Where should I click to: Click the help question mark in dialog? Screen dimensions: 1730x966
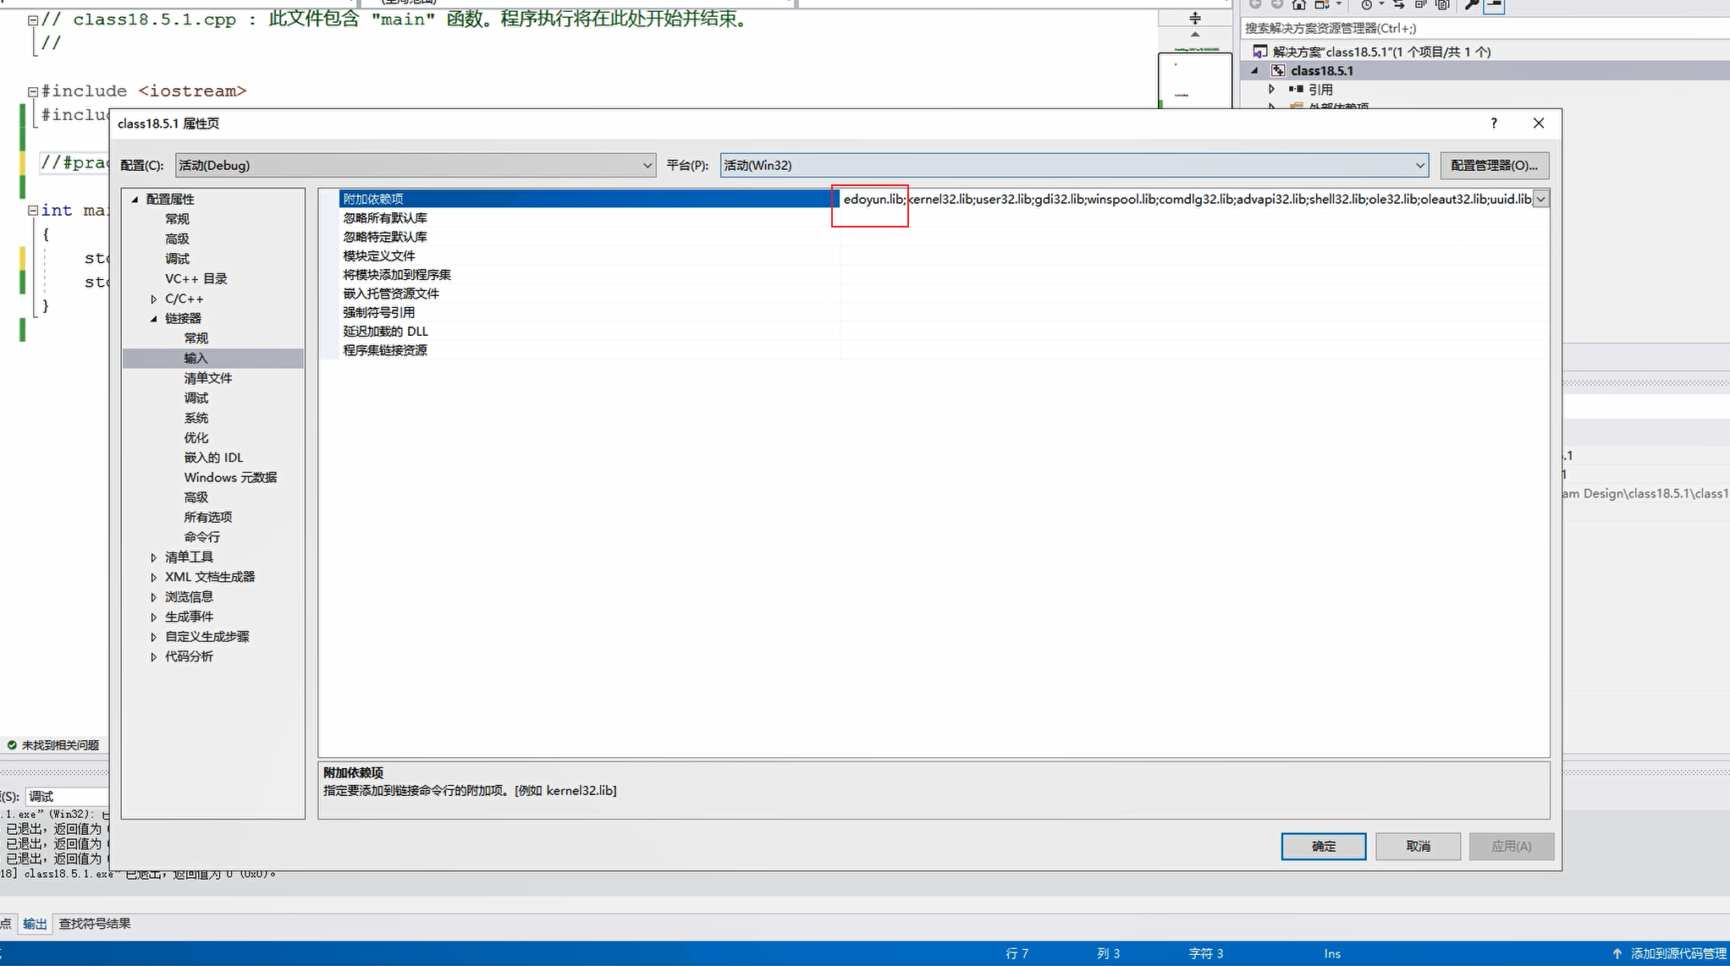[1494, 123]
